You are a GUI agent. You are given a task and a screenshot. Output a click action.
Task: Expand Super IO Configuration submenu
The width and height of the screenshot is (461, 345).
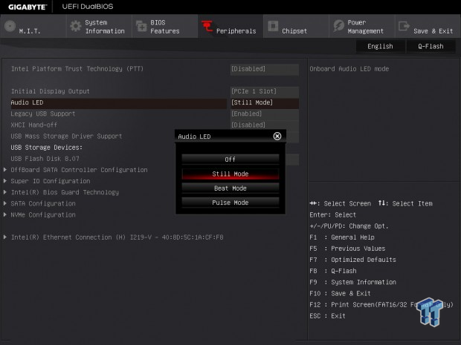click(51, 181)
